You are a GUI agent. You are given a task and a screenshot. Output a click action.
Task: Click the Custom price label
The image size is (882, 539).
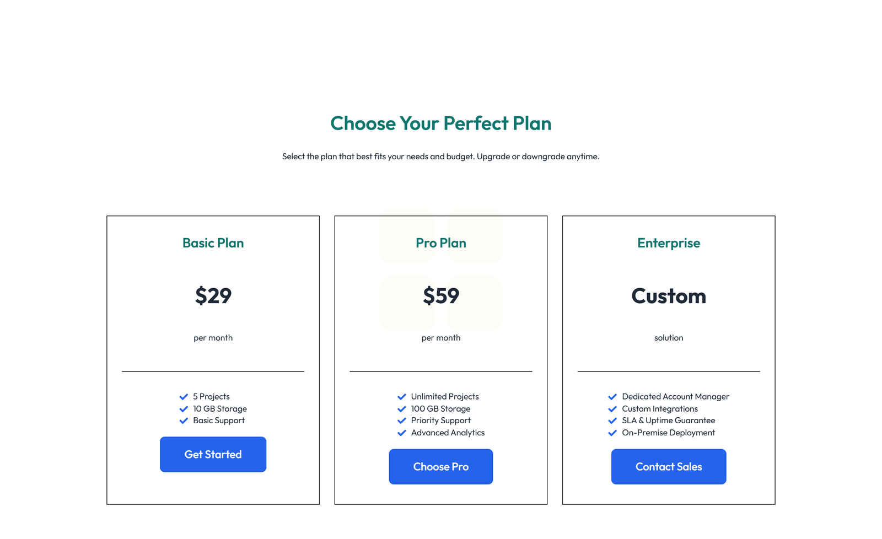tap(668, 295)
